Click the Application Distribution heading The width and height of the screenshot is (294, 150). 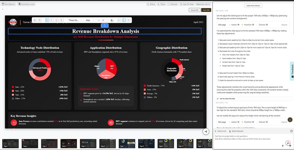coord(106,48)
